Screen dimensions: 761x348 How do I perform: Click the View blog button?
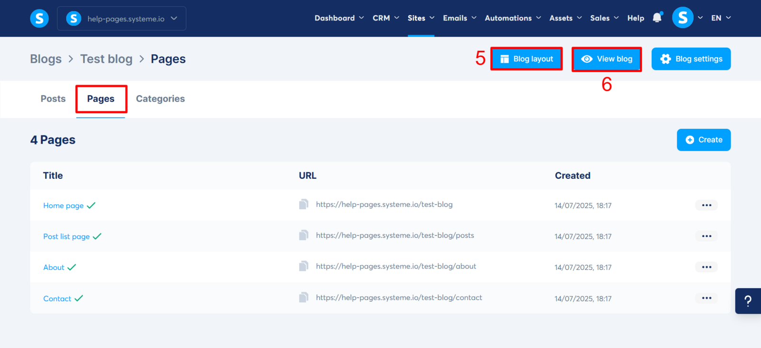click(606, 59)
